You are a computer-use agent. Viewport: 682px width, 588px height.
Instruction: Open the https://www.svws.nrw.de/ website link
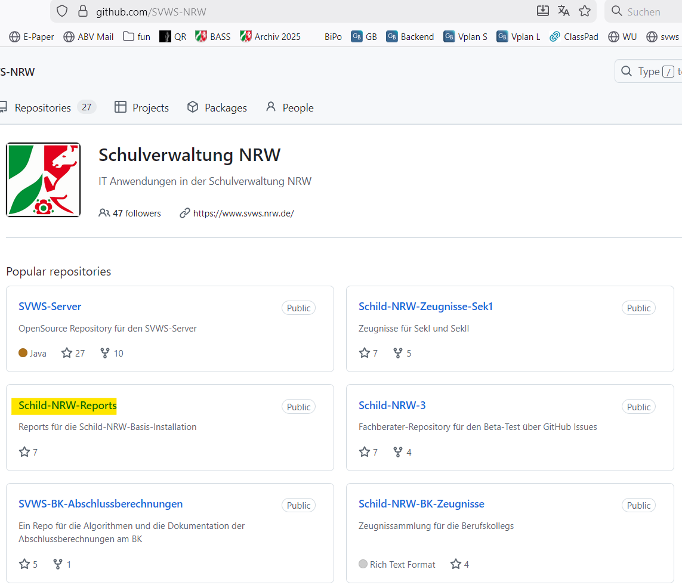(243, 213)
